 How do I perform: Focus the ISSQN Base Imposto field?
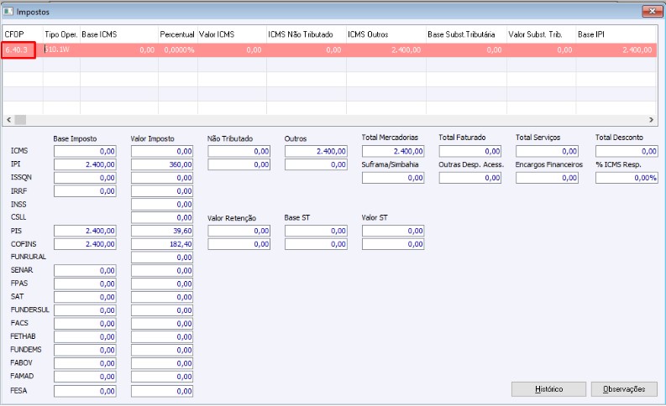[x=85, y=178]
